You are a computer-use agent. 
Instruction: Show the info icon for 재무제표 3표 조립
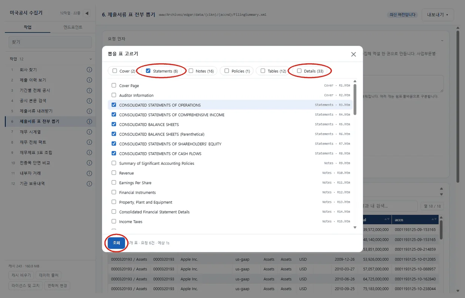89,153
